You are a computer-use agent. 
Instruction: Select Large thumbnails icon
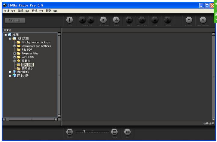[x=115, y=132]
